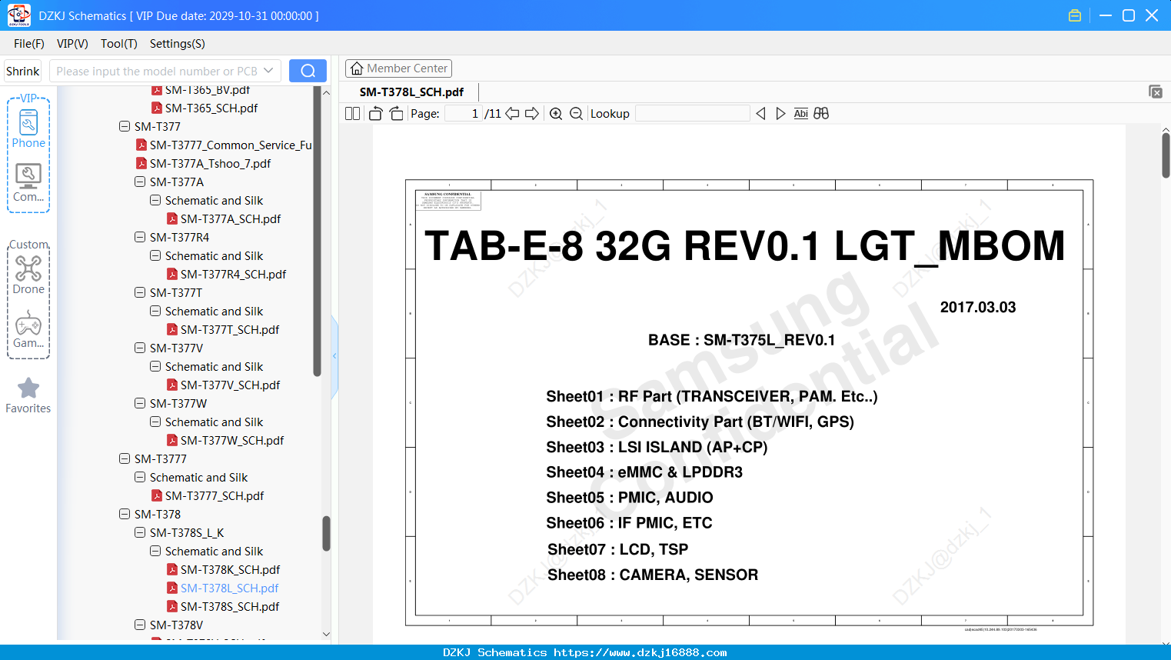Zoom out of the PDF
Viewport: 1171px width, 660px height.
tap(576, 114)
